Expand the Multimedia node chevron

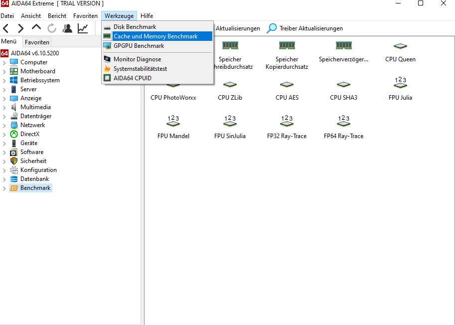coord(4,108)
